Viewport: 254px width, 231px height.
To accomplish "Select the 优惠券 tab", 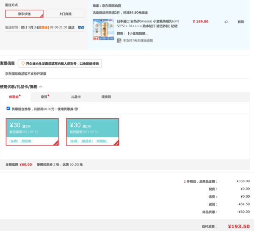I will pyautogui.click(x=14, y=97).
